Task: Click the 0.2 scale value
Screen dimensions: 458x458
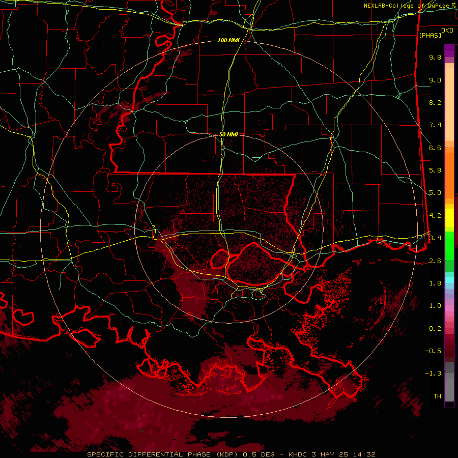Action: (435, 329)
